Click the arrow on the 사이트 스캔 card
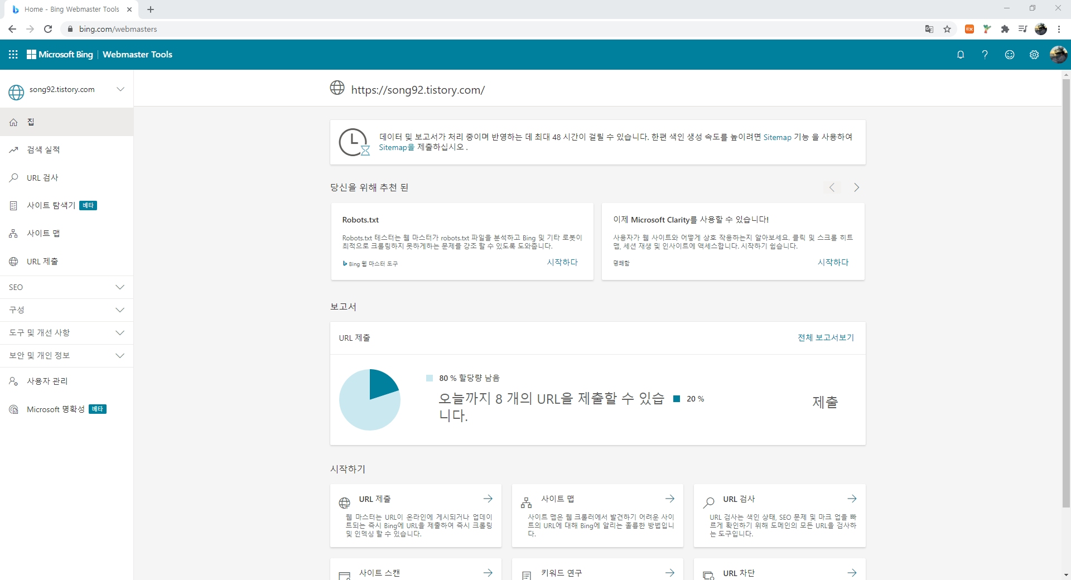Screen dimensions: 1071x580 (488, 573)
